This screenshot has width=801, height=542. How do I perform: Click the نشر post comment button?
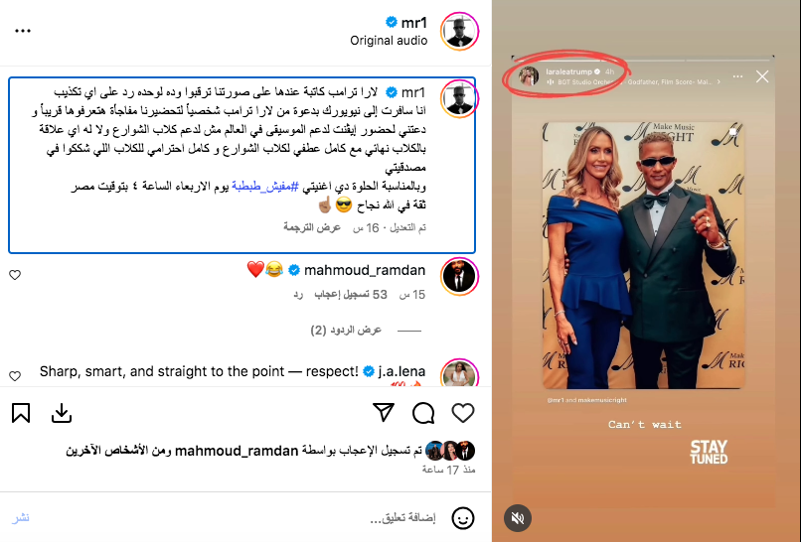pyautogui.click(x=21, y=518)
